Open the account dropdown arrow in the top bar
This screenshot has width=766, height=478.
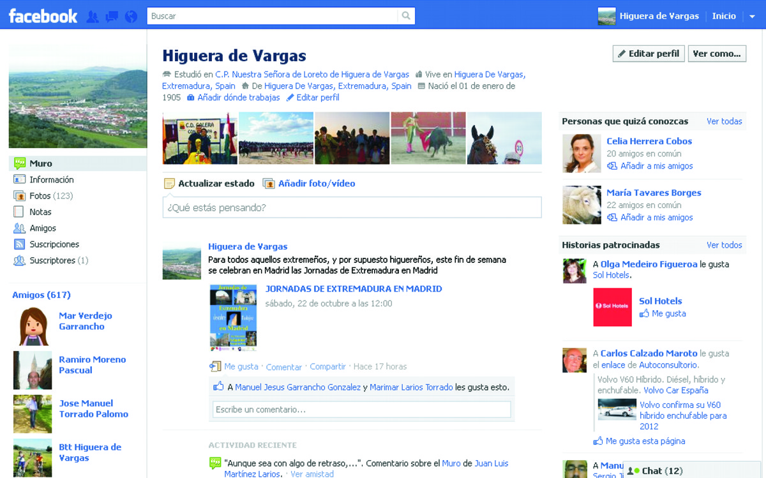pyautogui.click(x=752, y=17)
